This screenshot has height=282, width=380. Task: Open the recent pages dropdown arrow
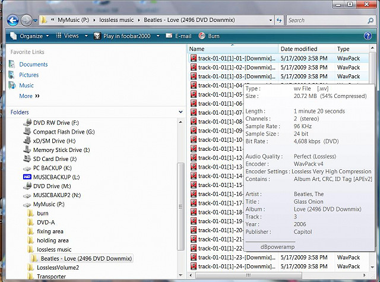coord(35,20)
